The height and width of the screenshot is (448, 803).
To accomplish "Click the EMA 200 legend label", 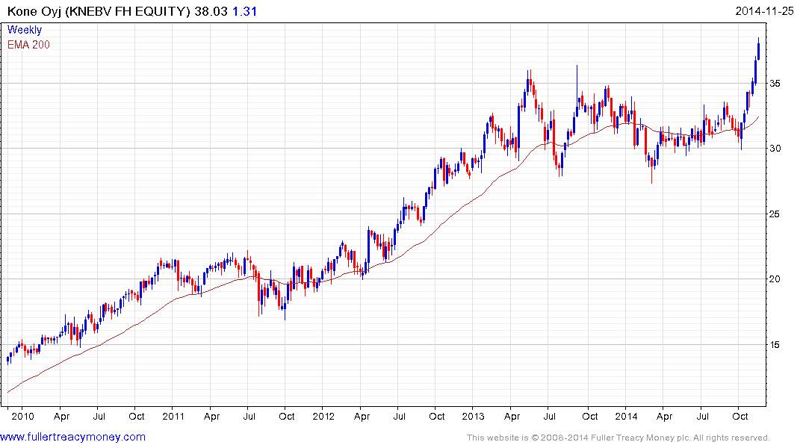I will click(x=29, y=45).
